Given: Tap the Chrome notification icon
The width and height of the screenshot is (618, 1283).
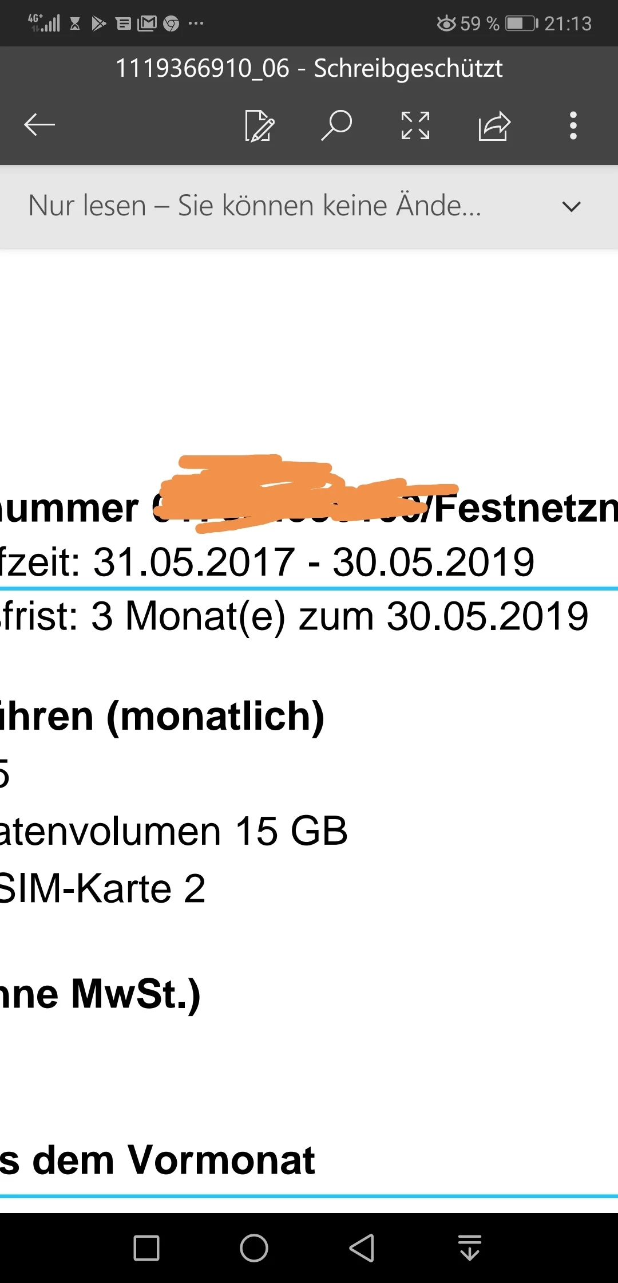Looking at the screenshot, I should tap(171, 23).
